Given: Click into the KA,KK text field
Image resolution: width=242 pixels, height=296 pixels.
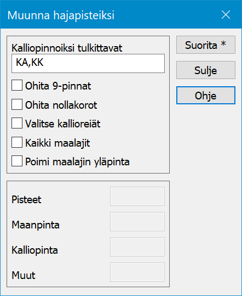Looking at the screenshot, I should tap(88, 64).
